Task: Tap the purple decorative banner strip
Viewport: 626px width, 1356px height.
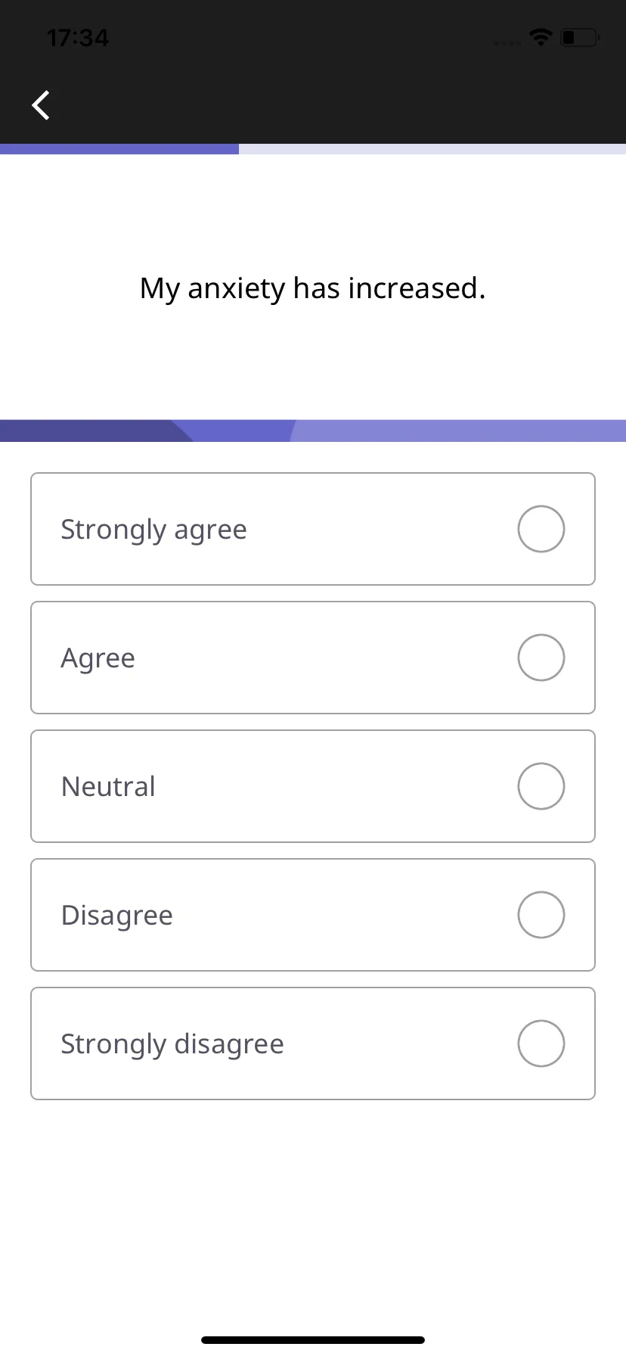Action: (x=313, y=431)
